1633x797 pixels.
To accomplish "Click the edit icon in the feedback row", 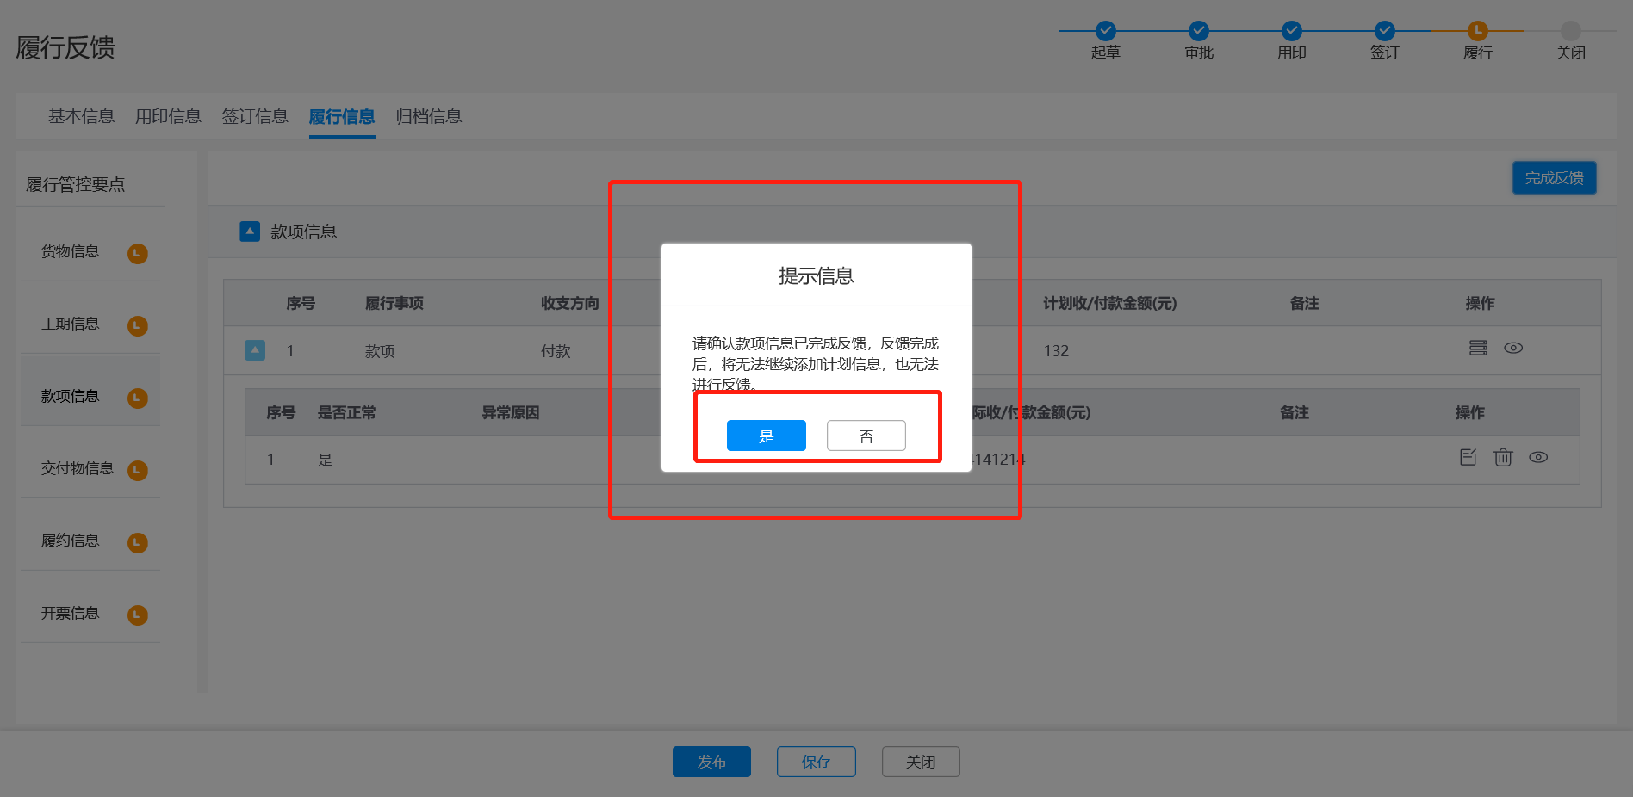I will point(1468,457).
